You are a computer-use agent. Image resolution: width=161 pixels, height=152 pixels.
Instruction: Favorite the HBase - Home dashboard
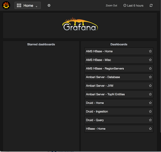(150, 129)
